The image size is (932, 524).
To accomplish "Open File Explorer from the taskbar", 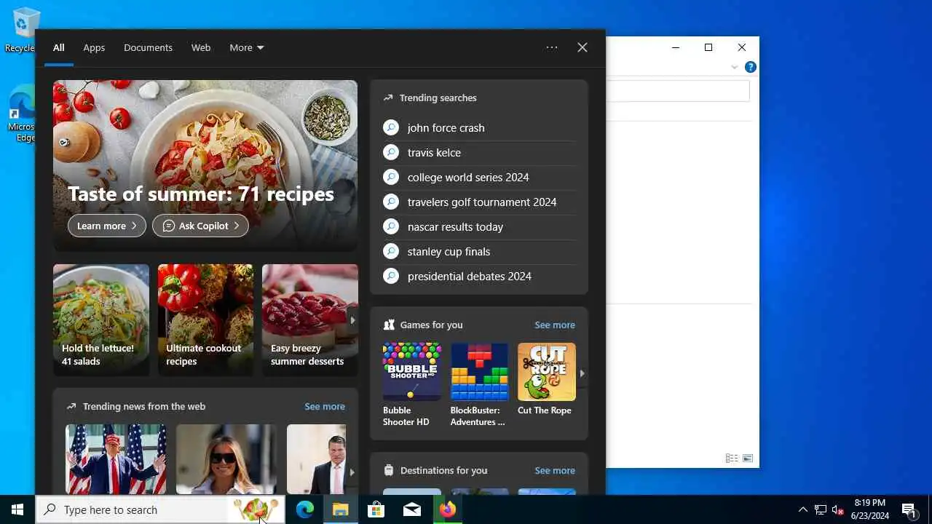I will coord(340,509).
